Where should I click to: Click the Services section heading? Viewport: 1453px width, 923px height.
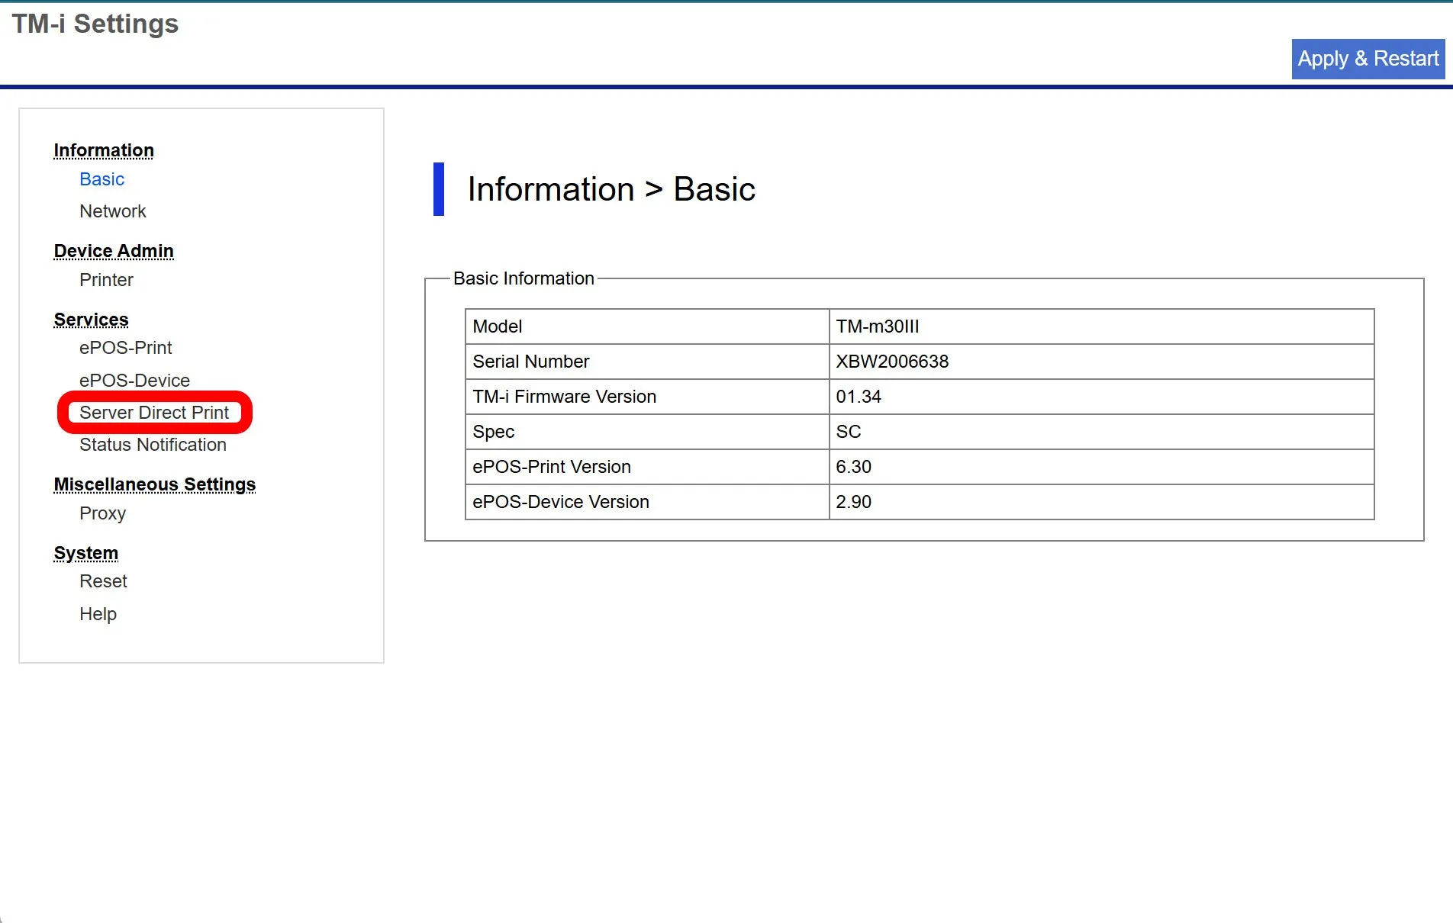pyautogui.click(x=91, y=320)
